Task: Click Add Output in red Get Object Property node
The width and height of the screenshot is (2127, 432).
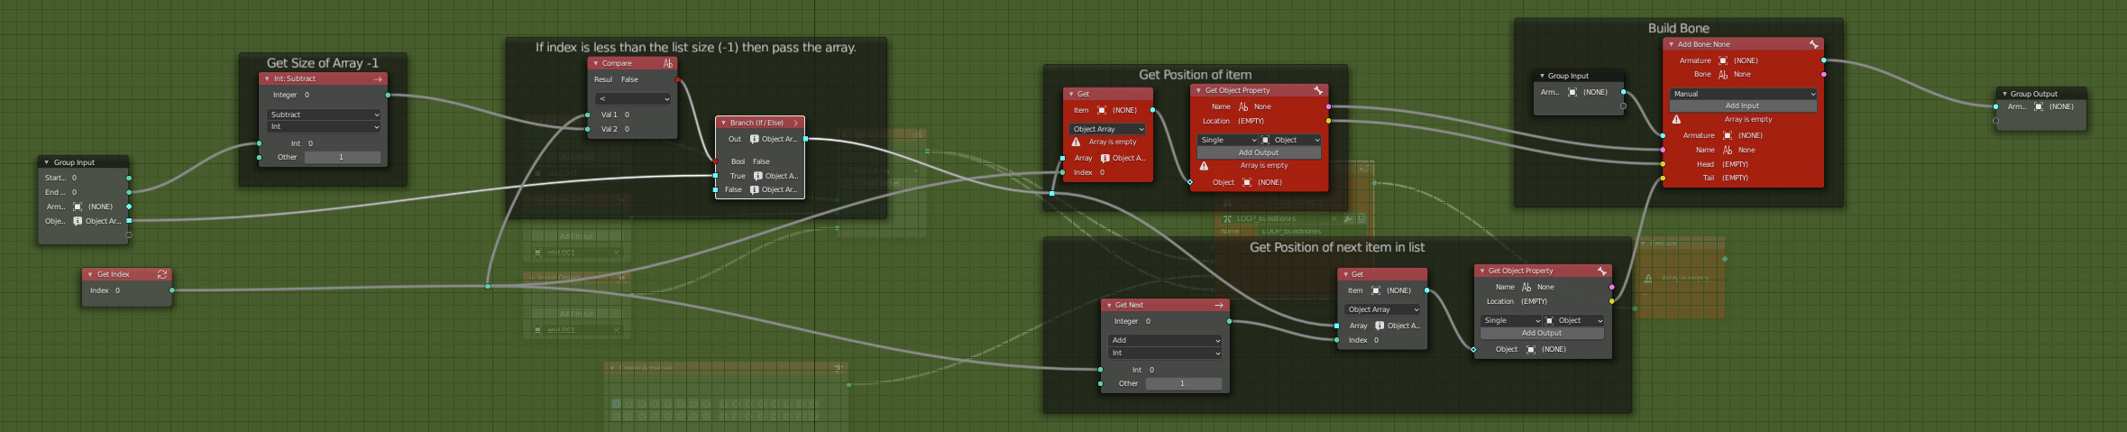Action: (1259, 152)
